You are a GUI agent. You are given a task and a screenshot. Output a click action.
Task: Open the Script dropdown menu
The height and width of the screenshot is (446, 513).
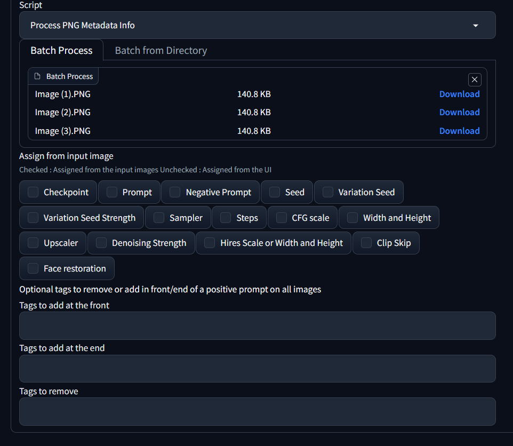click(257, 25)
